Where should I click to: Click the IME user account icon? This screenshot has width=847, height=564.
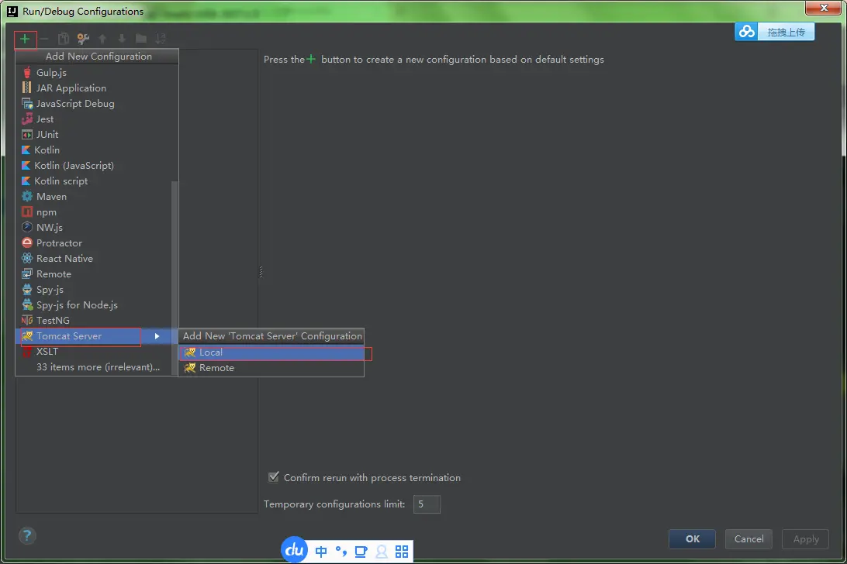[382, 552]
